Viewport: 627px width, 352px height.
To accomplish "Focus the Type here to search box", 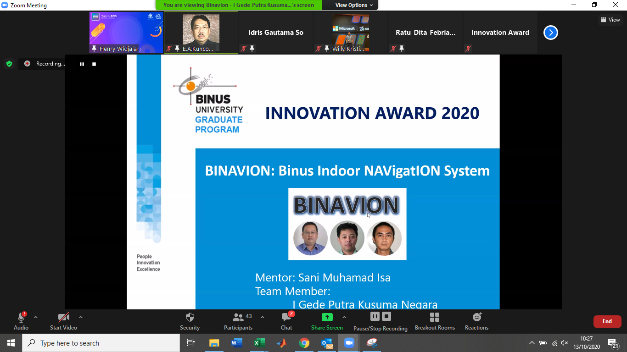I will [101, 343].
